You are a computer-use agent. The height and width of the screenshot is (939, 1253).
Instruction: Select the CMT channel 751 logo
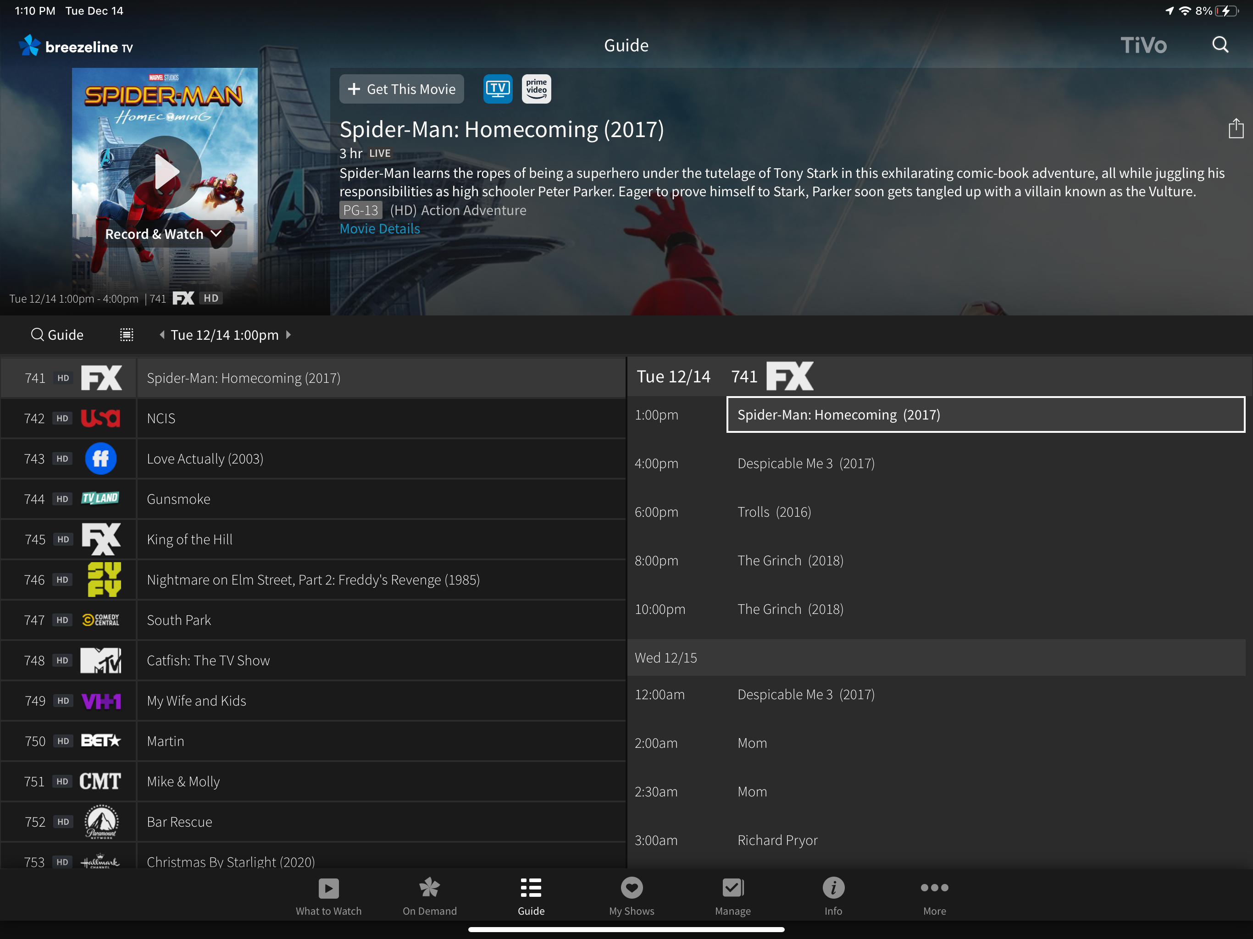[100, 782]
